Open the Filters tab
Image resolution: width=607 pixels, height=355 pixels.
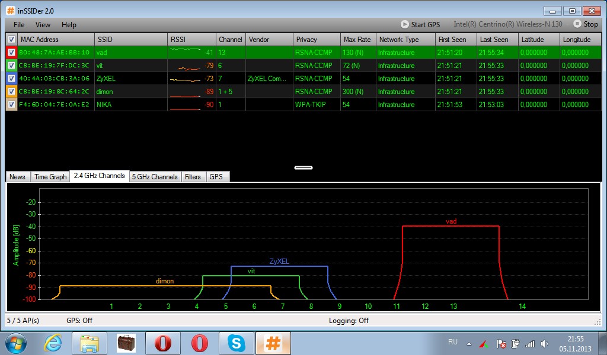click(x=193, y=176)
